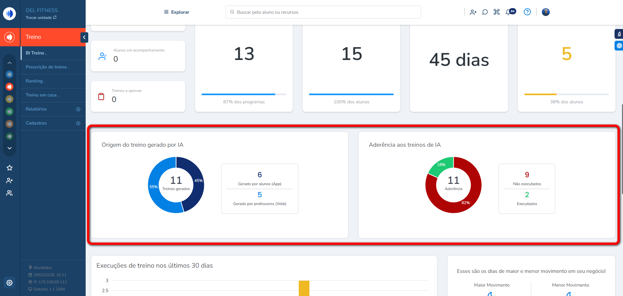Open settings gear in bottom left
Screen dimensions: 623x296
[9, 283]
